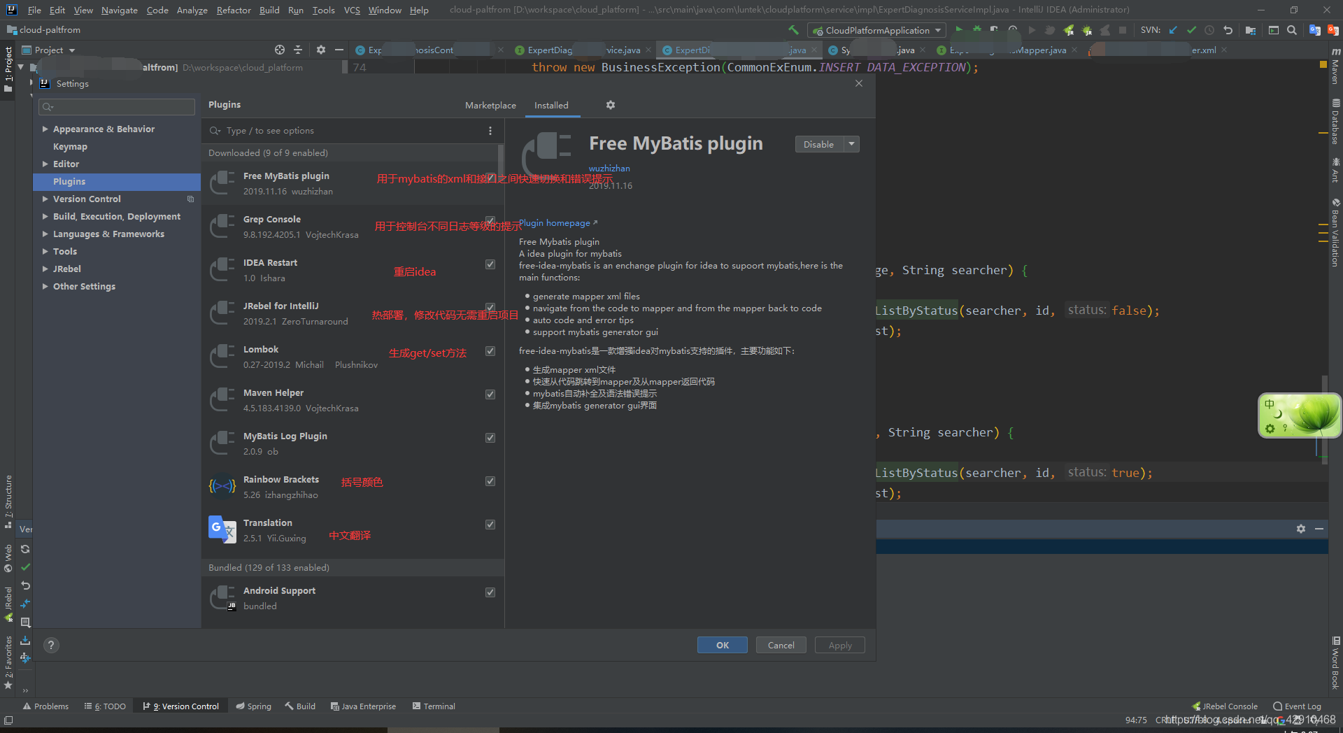Expand Build, Execution, Deployment node
Screen dimensions: 1343x733
pos(45,217)
